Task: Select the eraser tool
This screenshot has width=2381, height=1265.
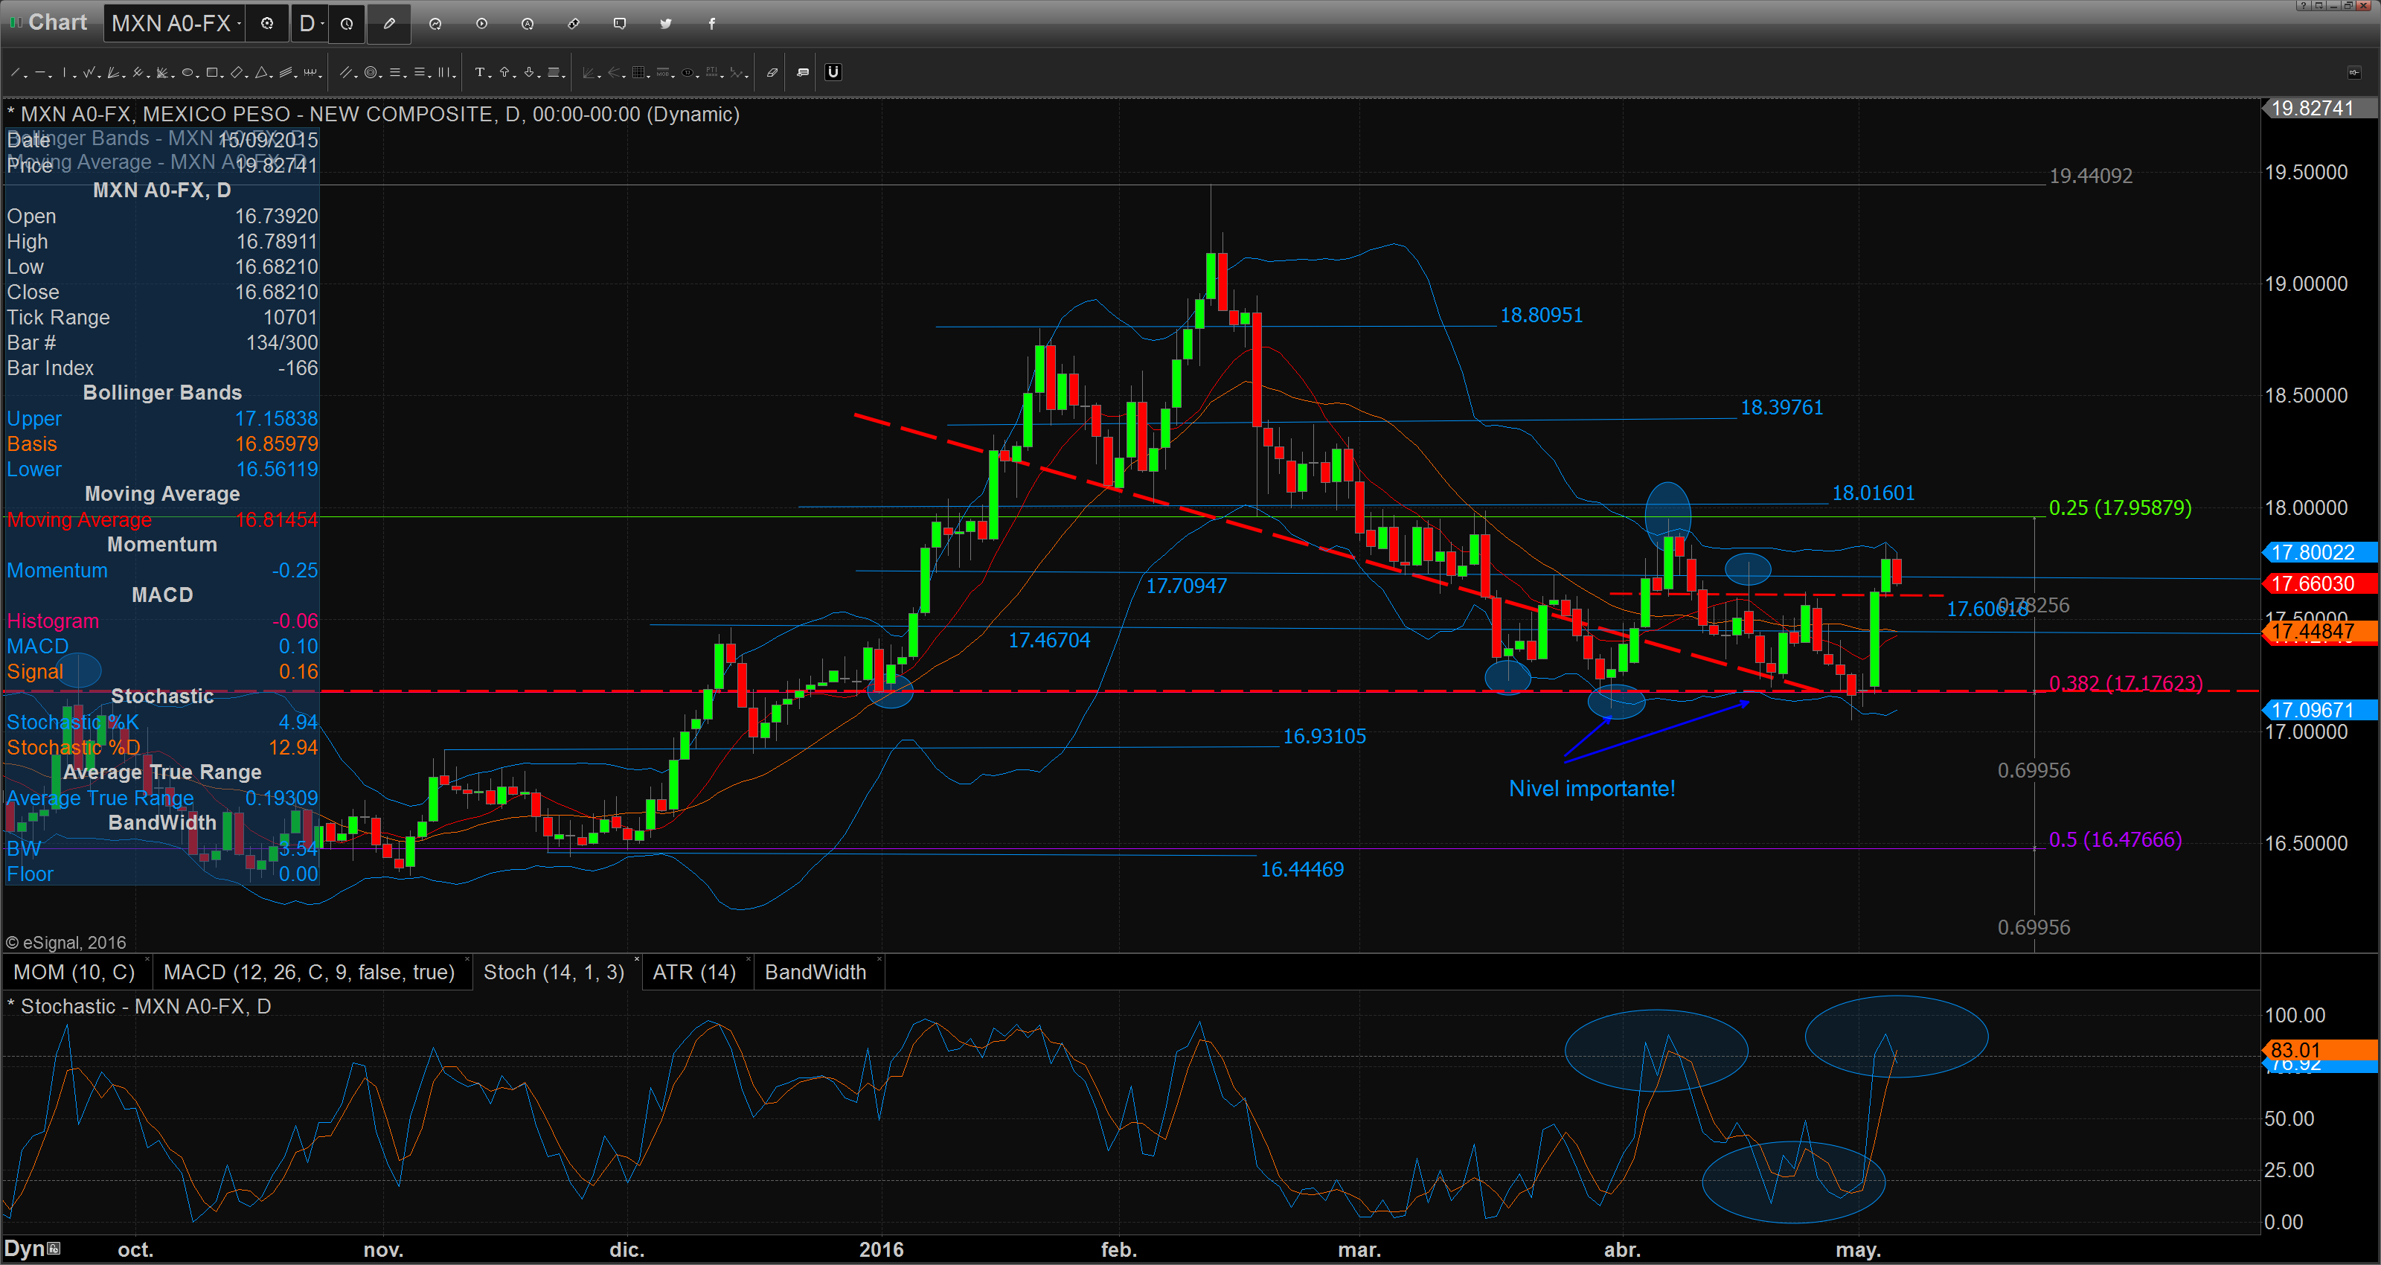Action: click(x=772, y=72)
